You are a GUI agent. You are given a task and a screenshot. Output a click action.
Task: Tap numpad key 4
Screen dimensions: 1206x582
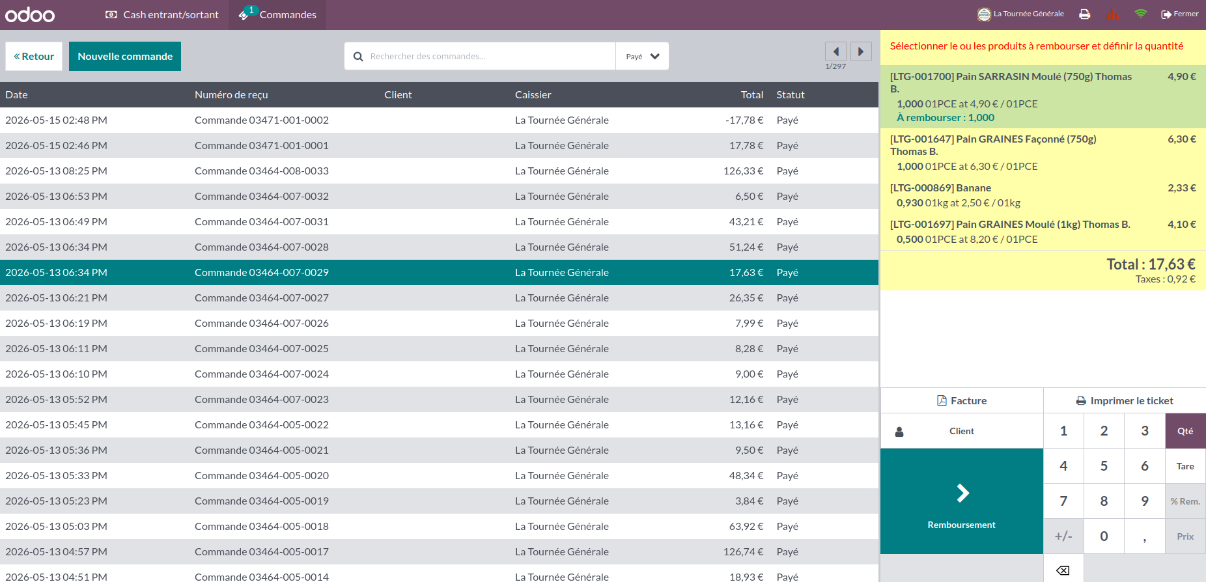(1064, 466)
